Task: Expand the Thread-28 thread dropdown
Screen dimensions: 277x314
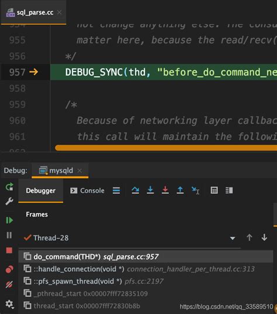Action: point(233,238)
